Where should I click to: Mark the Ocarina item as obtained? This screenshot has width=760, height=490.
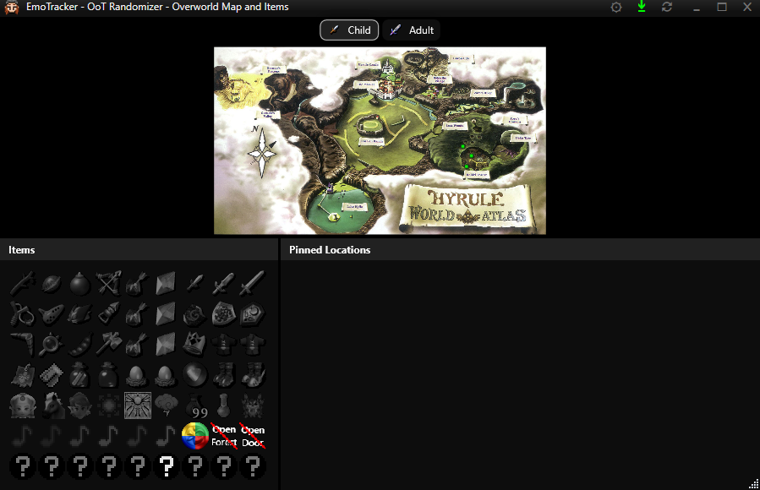click(51, 314)
